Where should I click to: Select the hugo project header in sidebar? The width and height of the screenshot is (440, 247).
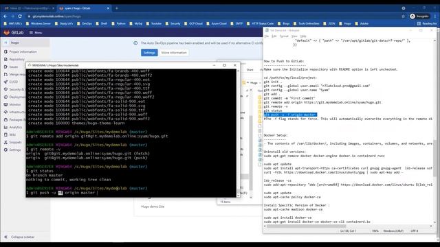pyautogui.click(x=26, y=43)
